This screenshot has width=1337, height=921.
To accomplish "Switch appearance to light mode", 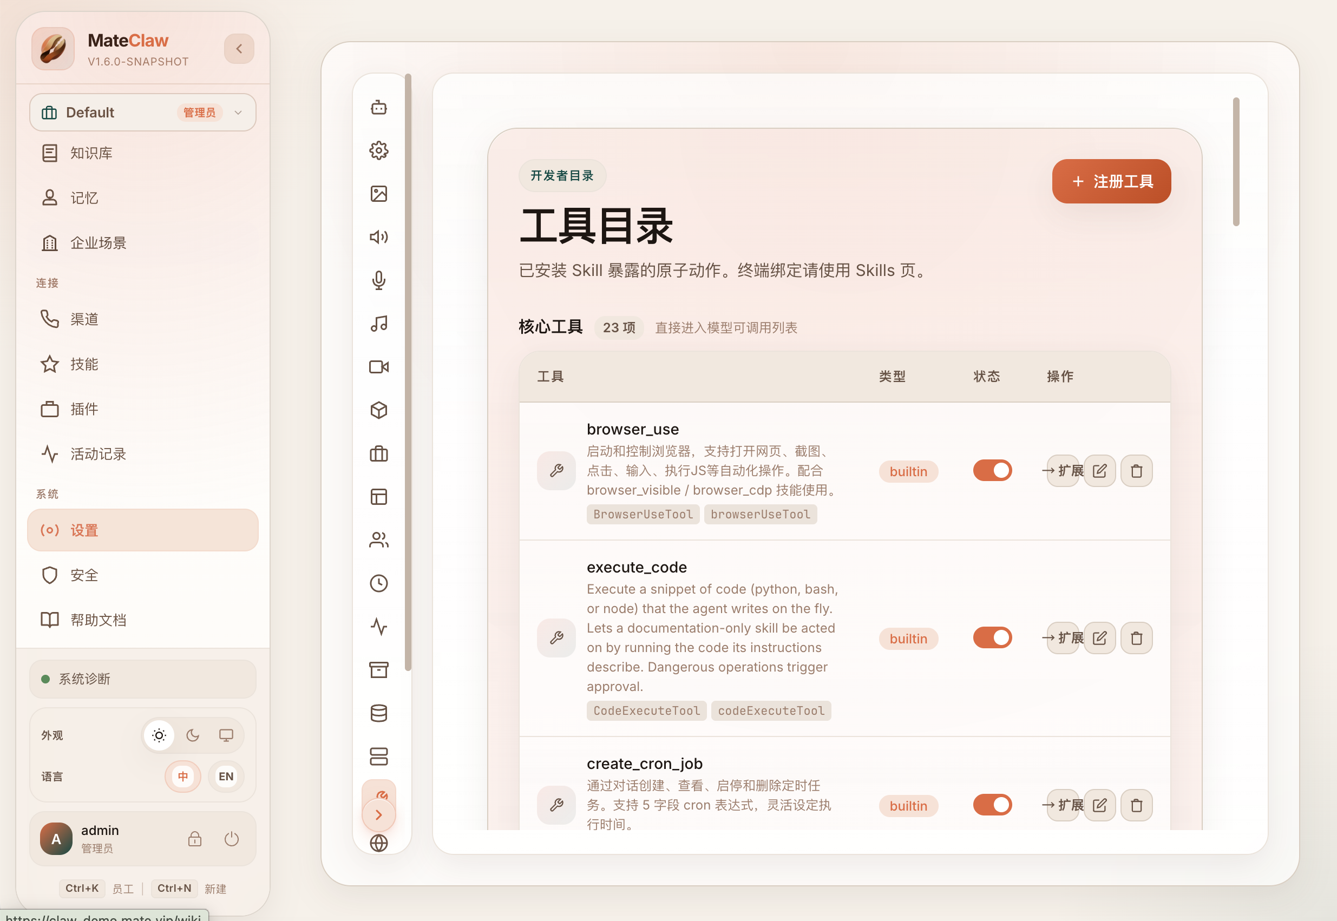I will point(159,735).
